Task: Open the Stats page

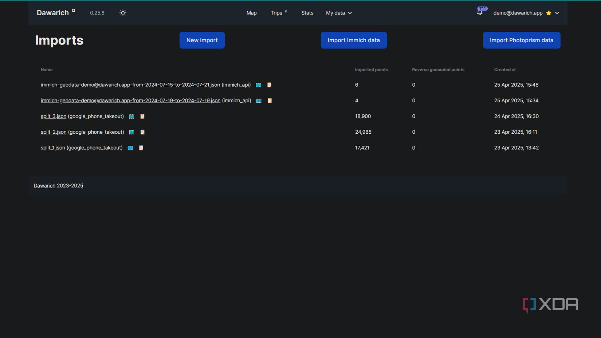Action: (x=307, y=13)
